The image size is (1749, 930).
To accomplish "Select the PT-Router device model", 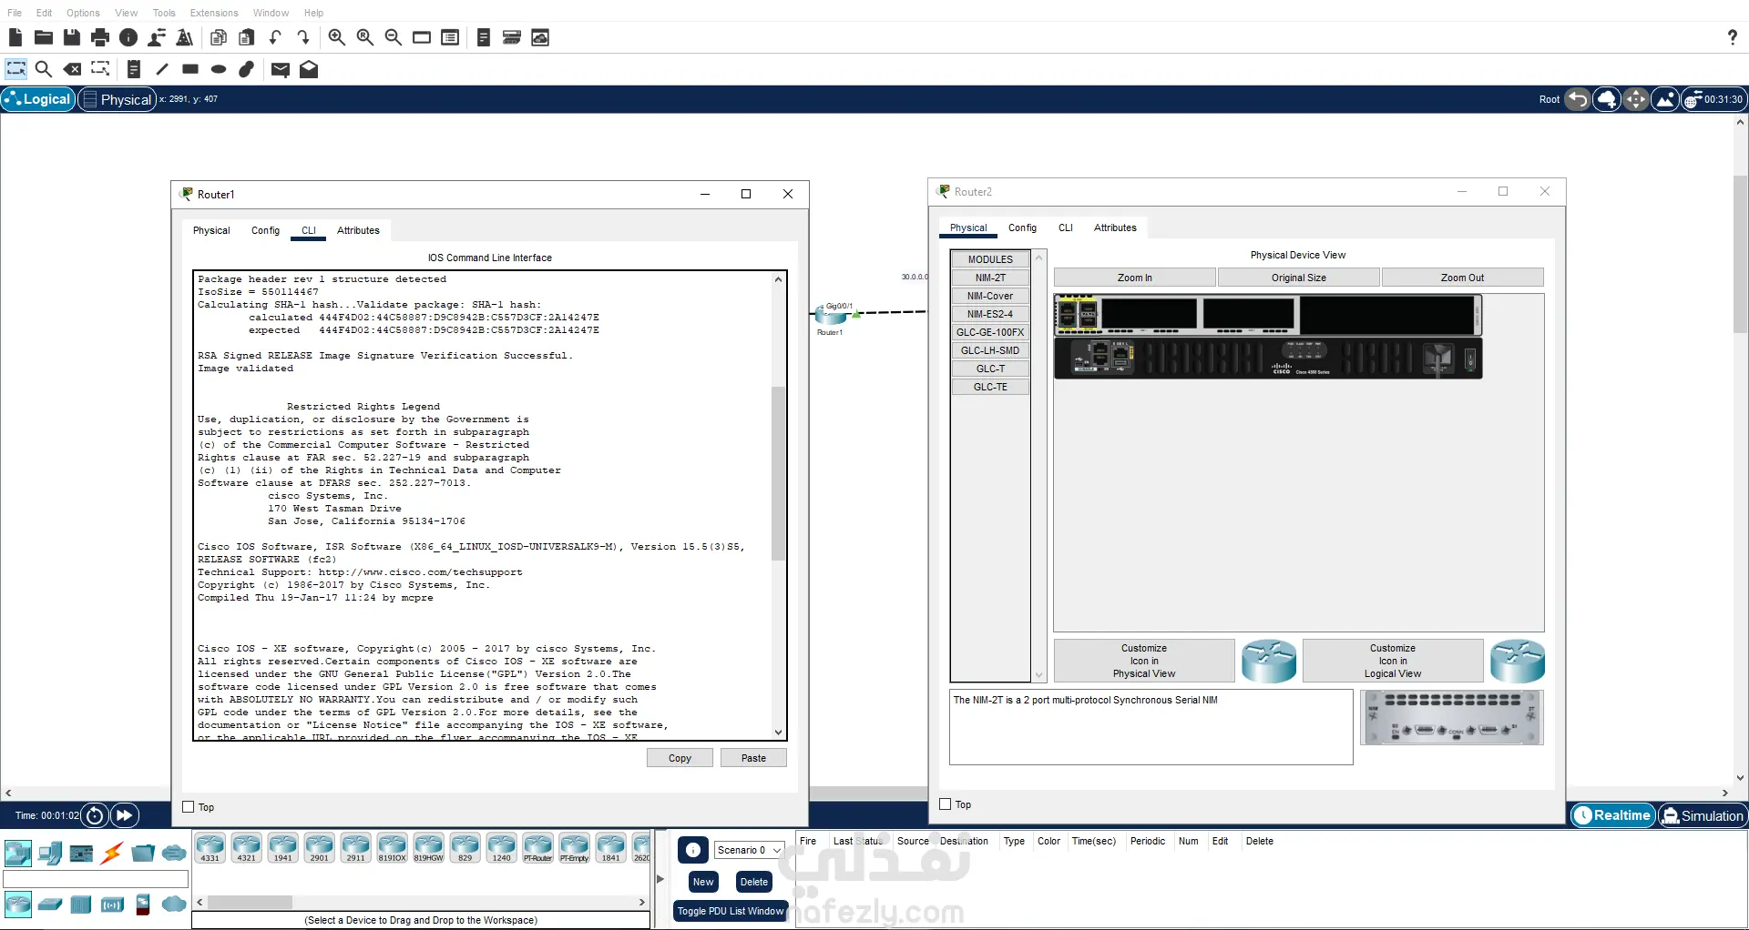I will [537, 847].
